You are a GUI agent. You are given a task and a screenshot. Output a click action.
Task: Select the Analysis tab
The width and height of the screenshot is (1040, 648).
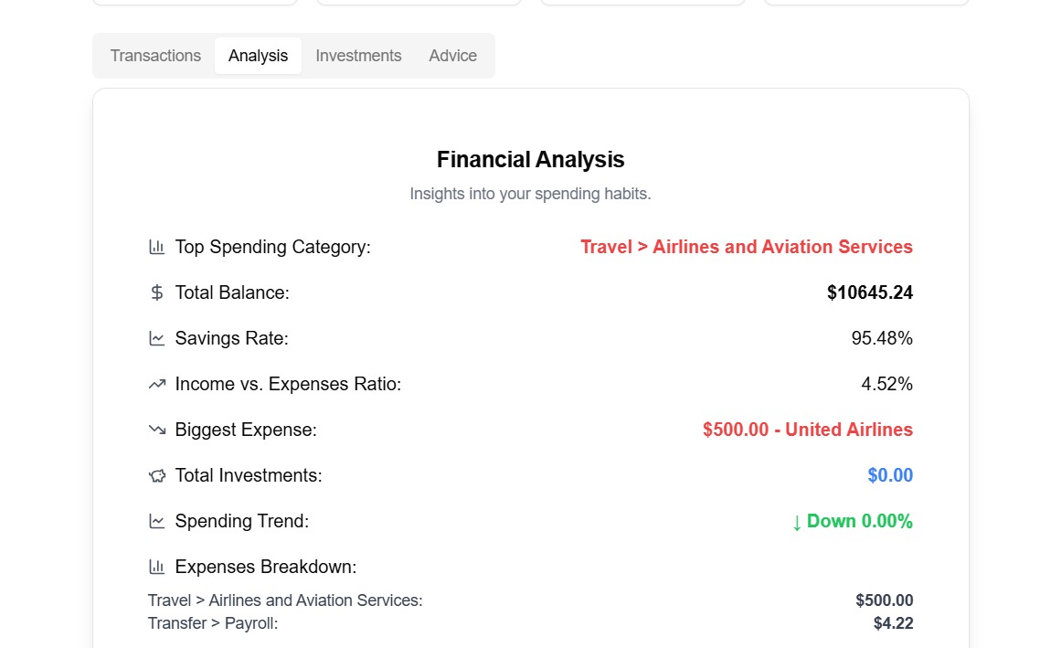tap(258, 56)
